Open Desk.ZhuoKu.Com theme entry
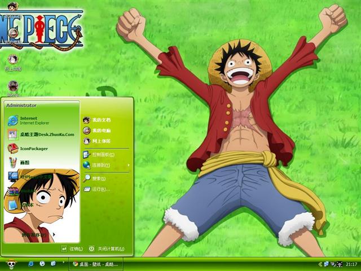The height and width of the screenshot is (271, 361). click(41, 134)
